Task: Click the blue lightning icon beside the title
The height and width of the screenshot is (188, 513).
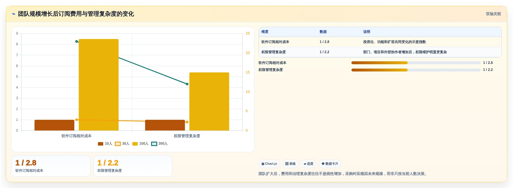Action: click(13, 14)
